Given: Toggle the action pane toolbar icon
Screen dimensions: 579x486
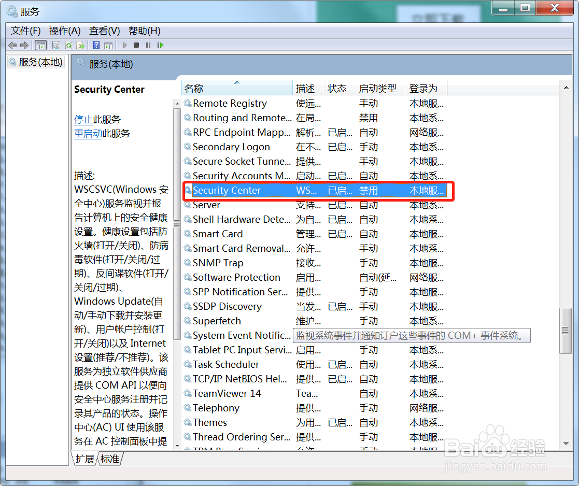Looking at the screenshot, I should pyautogui.click(x=108, y=46).
